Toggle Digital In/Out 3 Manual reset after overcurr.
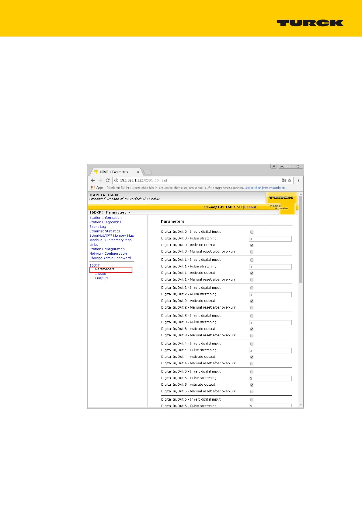362x513 pixels. click(252, 336)
